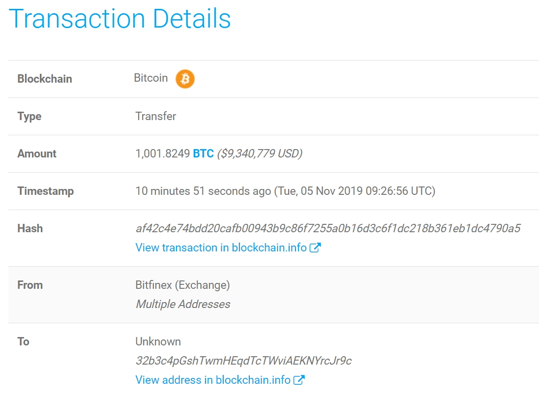Click the USD value ($9,340,779 USD)
Viewport: 539px width, 401px height.
[x=260, y=154]
